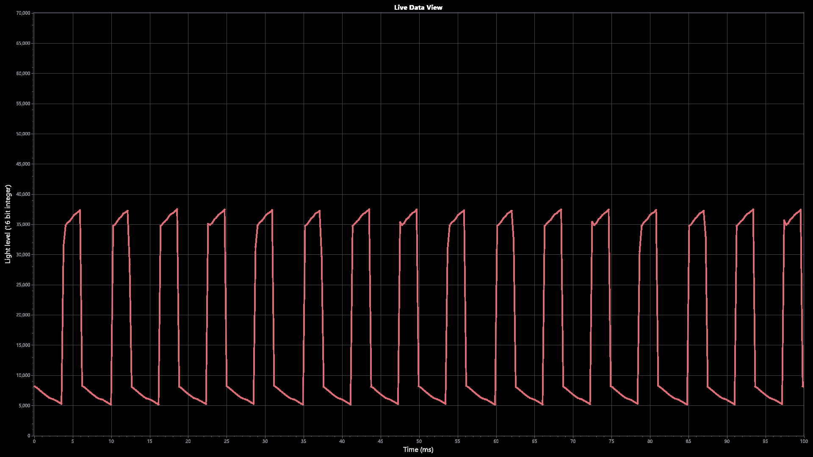Click the 65 tick on time axis
Image resolution: width=813 pixels, height=457 pixels.
[534, 441]
